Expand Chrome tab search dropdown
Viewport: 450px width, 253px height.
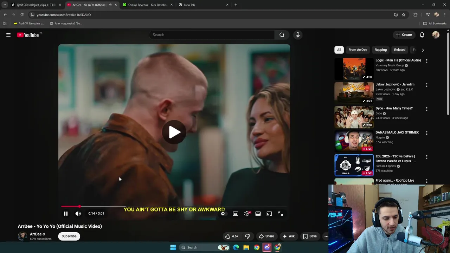pos(5,5)
